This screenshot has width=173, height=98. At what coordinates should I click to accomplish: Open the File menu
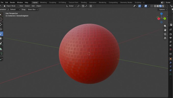[2, 3]
